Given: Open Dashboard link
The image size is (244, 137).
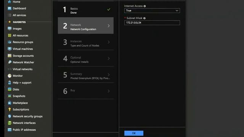Looking at the screenshot, I should [19, 8].
